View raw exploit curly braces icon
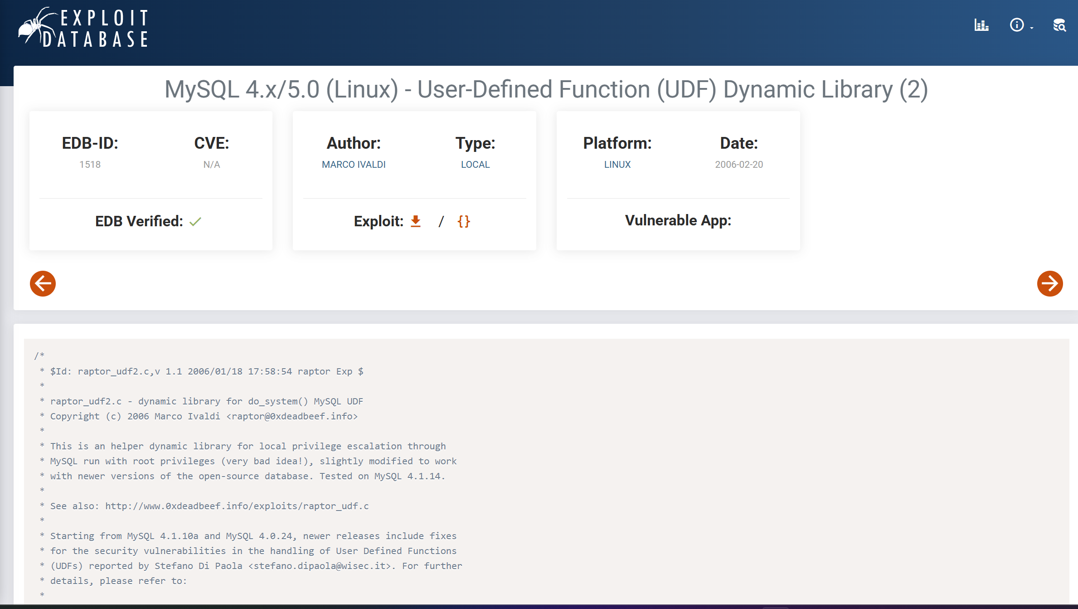The image size is (1078, 609). point(463,221)
